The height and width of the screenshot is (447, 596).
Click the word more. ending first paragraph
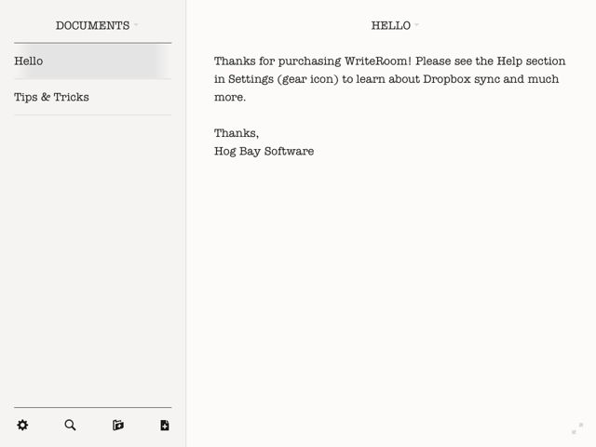click(x=230, y=97)
